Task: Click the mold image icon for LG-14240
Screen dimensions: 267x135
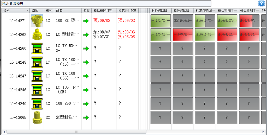Action: [x=37, y=104]
